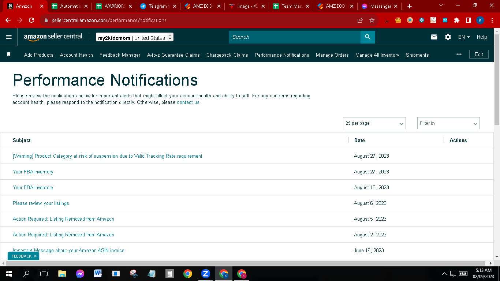Dismiss the FEEDBACK tab with its X
Viewport: 500px width, 281px height.
(x=35, y=256)
